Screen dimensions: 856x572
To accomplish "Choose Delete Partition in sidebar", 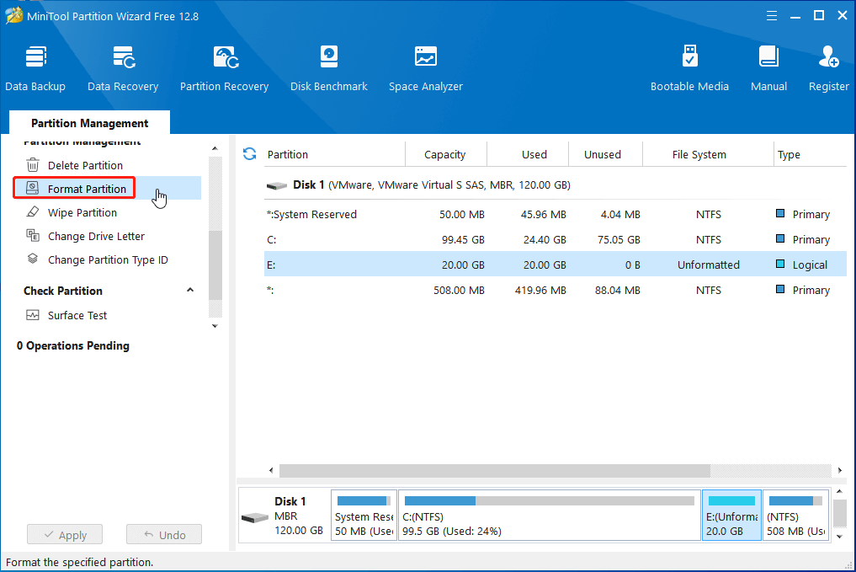I will (85, 166).
